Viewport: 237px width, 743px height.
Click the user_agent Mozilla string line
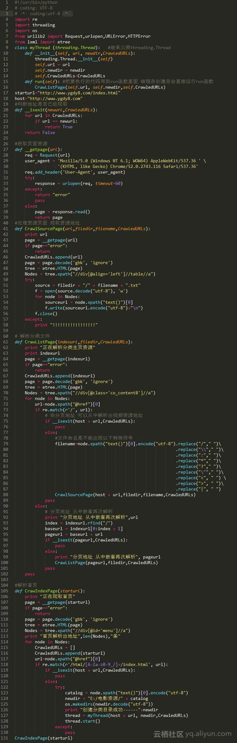(116, 161)
